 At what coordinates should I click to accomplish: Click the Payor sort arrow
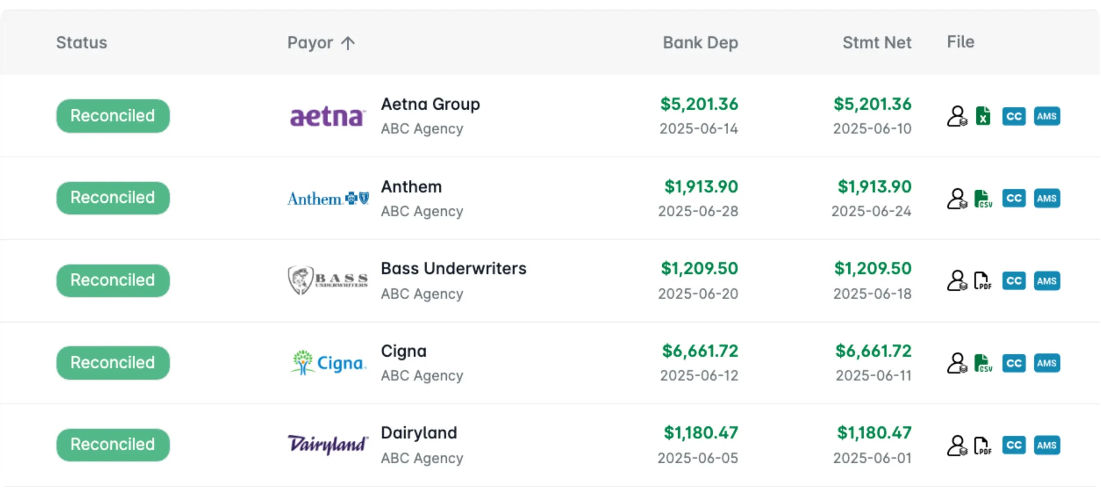point(348,43)
